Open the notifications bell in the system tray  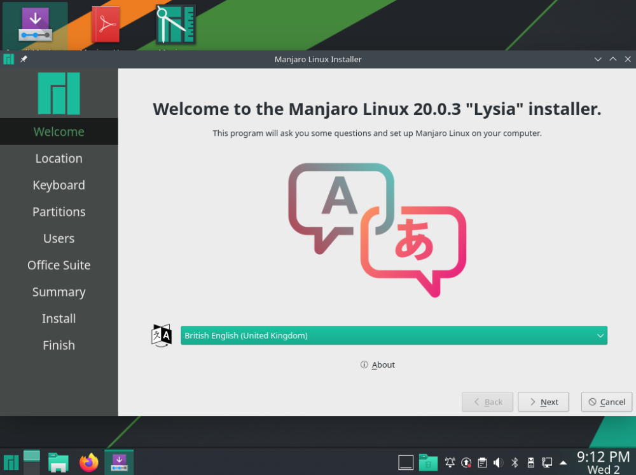[x=450, y=462]
